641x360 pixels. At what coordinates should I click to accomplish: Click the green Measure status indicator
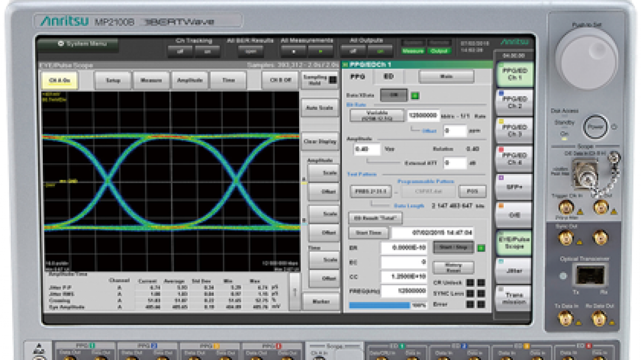(413, 51)
